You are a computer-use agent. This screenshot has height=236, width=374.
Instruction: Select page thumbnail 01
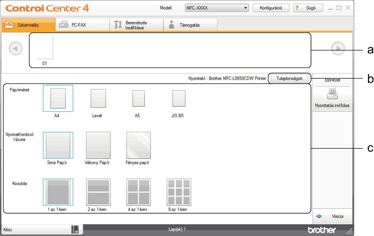[45, 50]
